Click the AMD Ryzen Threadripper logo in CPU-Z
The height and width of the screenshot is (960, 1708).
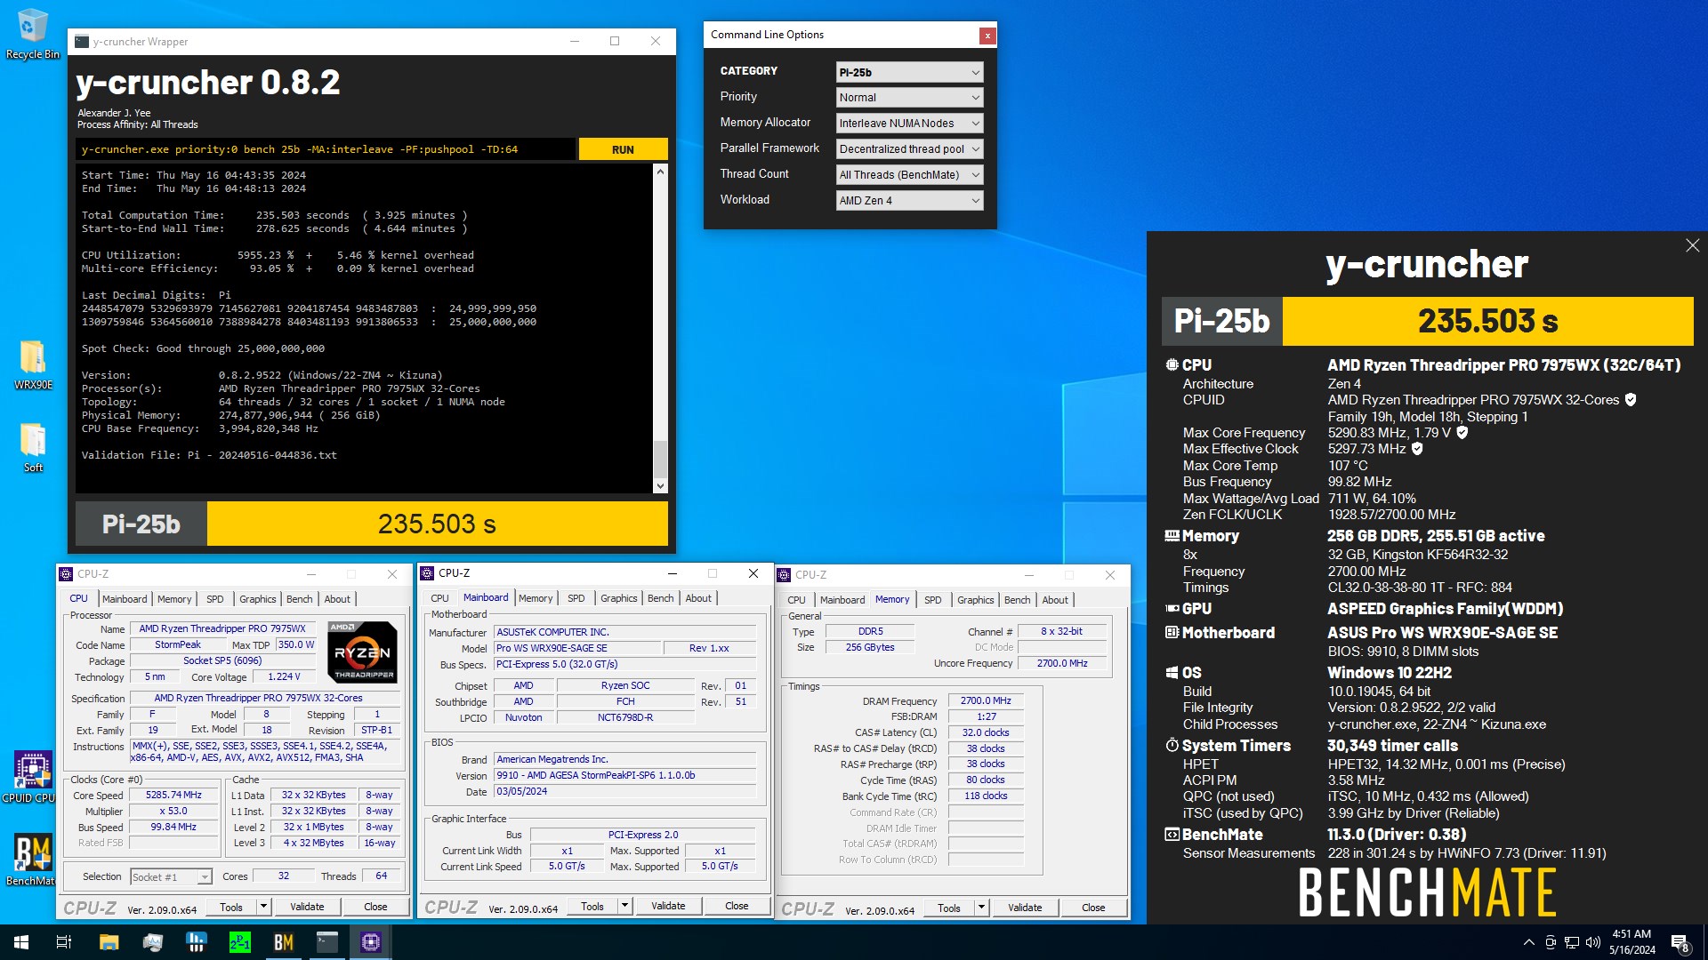363,652
